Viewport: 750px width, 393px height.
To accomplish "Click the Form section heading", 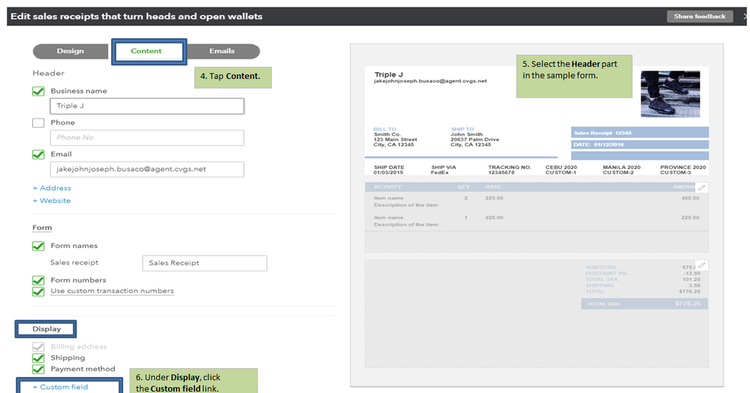I will coord(42,228).
